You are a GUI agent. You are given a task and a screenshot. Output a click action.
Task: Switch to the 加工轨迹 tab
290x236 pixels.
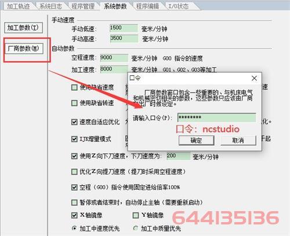(19, 6)
